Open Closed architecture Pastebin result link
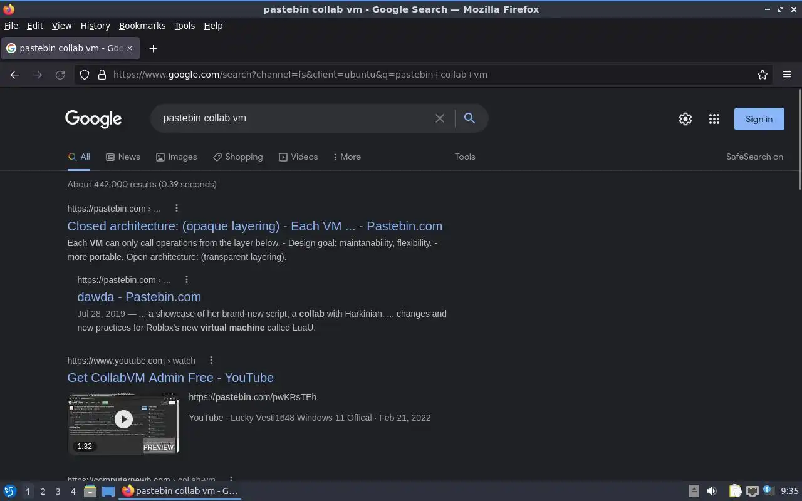The image size is (802, 501). pos(255,226)
